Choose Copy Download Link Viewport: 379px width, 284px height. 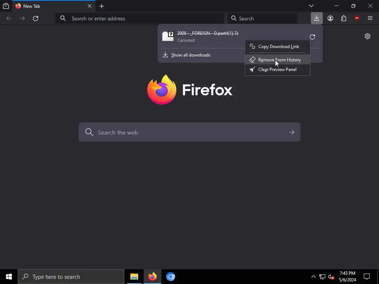point(278,47)
